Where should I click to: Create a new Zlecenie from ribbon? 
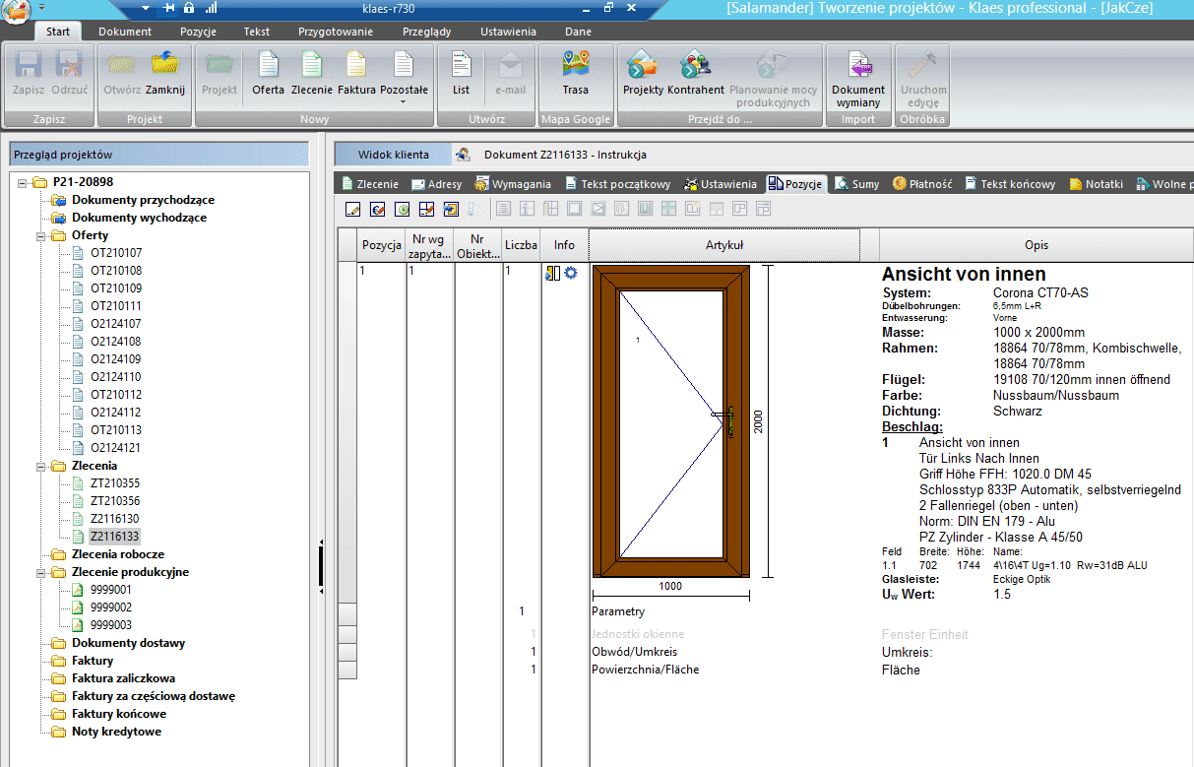point(312,73)
